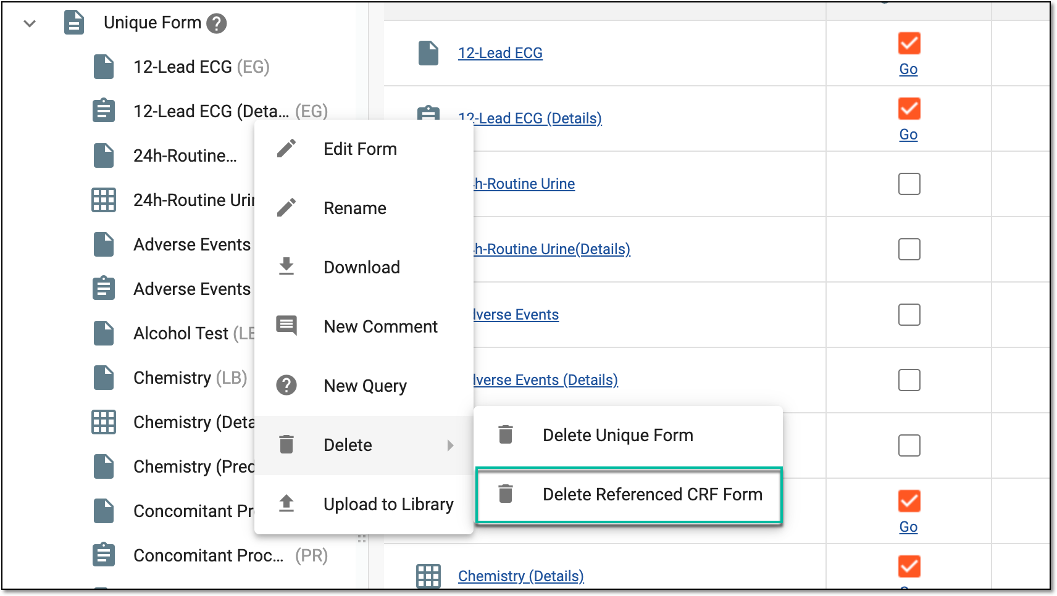Viewport: 1057px width, 596px height.
Task: Click the file icon for Chemistry (Pred
Action: click(x=104, y=466)
